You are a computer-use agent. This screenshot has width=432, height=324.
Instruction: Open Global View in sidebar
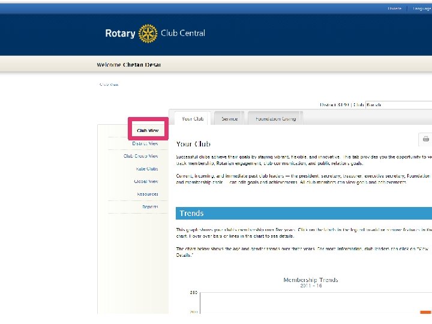point(146,182)
